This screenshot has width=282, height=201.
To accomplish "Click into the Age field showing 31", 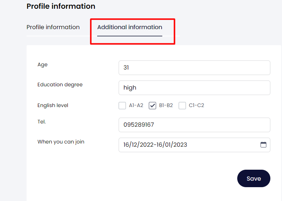I will tap(194, 68).
